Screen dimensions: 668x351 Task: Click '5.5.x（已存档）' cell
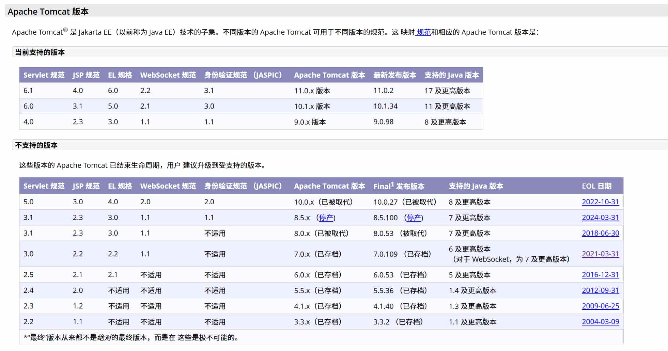[x=317, y=290]
